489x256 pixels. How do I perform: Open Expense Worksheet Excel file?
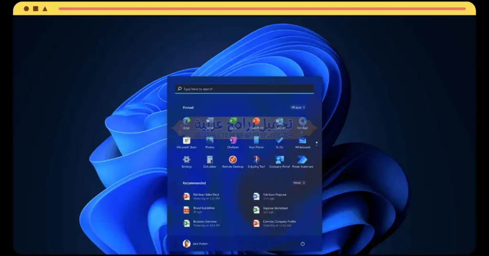[x=270, y=210]
